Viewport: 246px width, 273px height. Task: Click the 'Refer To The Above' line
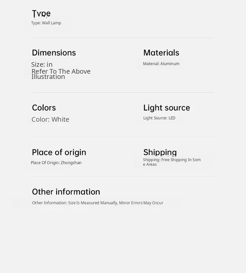(x=61, y=71)
